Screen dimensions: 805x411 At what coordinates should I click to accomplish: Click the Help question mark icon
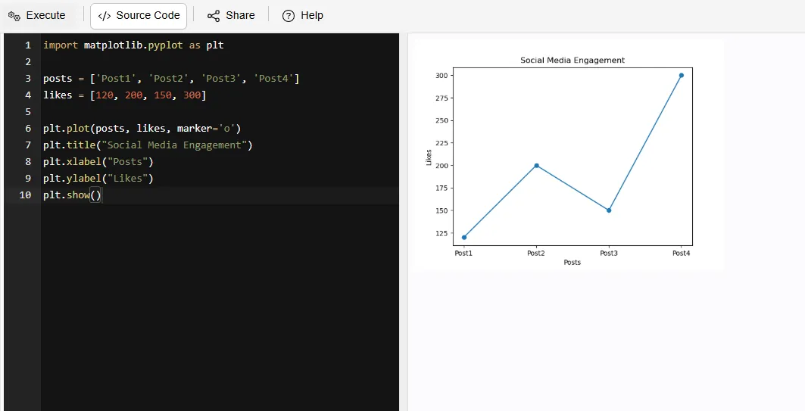tap(289, 16)
